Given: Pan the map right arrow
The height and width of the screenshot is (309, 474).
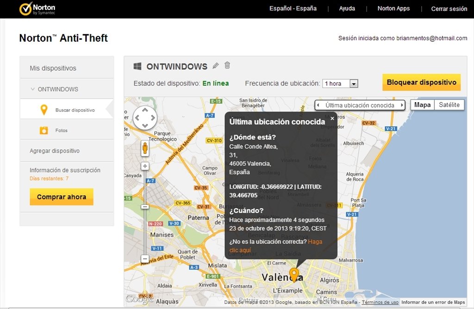Looking at the screenshot, I should (x=153, y=118).
